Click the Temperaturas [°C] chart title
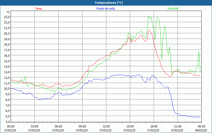 109,3
